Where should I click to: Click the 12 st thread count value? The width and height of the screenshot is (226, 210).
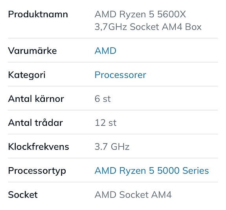105,123
